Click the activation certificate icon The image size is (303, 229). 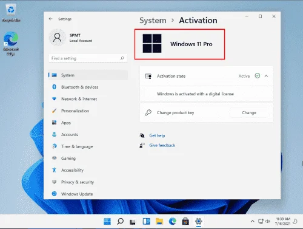click(148, 76)
